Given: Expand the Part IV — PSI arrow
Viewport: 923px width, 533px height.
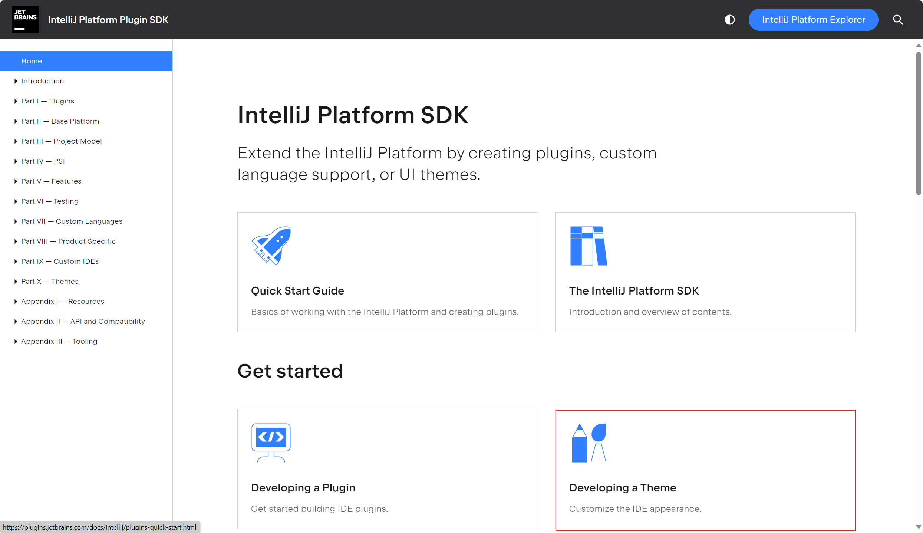Looking at the screenshot, I should (16, 161).
